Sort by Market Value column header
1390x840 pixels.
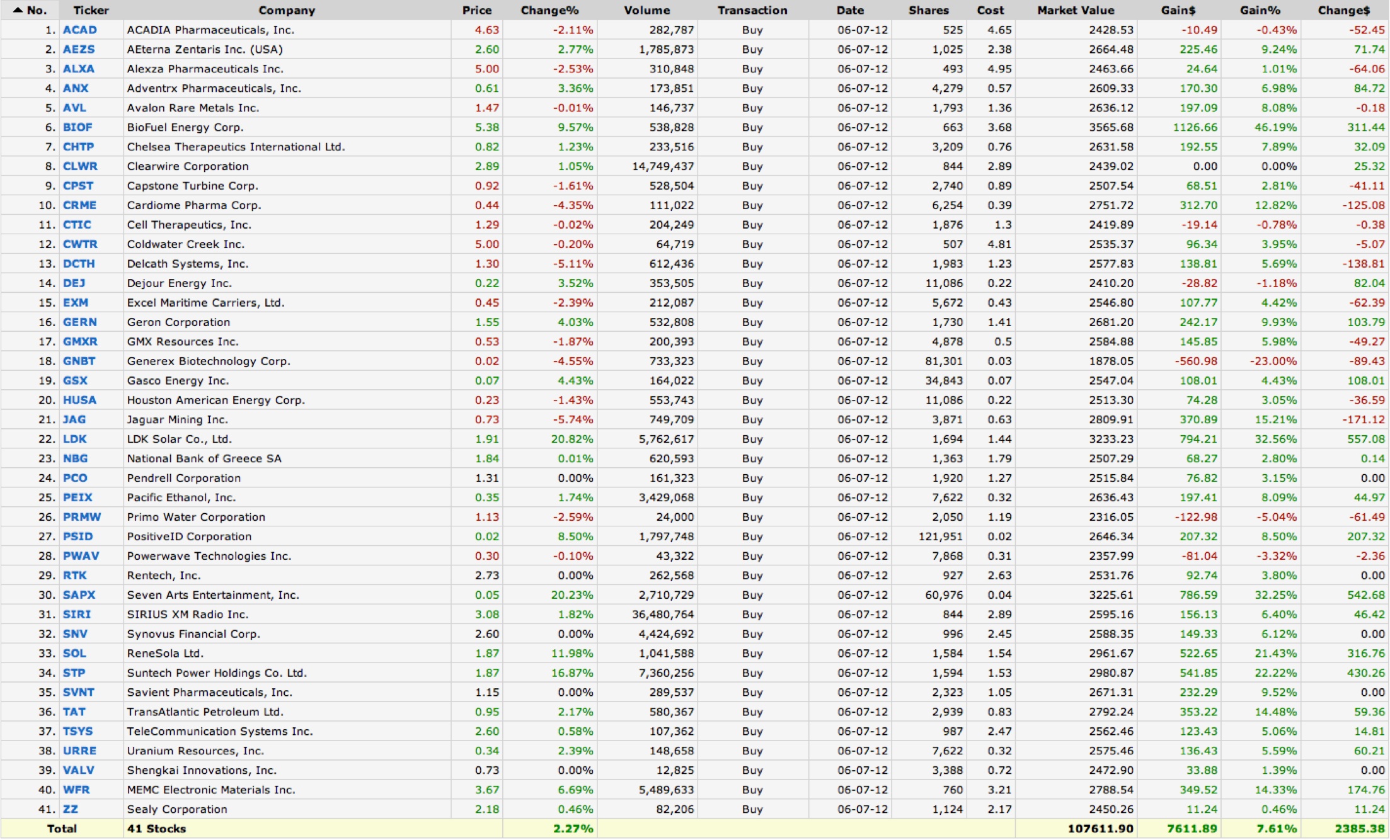click(1076, 10)
